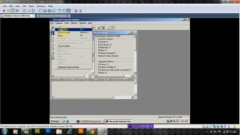Switch to second Windows Server 2003 Enterpr... tab
This screenshot has width=240, height=135.
pyautogui.click(x=53, y=16)
